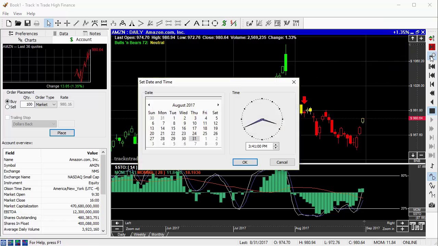Click the camera snapshot icon
This screenshot has height=246, width=438.
click(432, 205)
